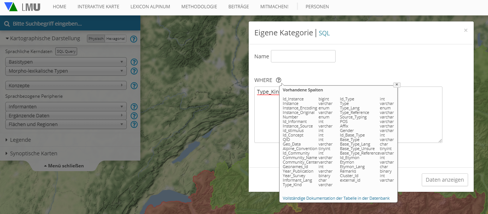Screen dimensions: 488x214
Task: Click help icon beside Morpho-lexikalische Typen
Action: (x=134, y=71)
